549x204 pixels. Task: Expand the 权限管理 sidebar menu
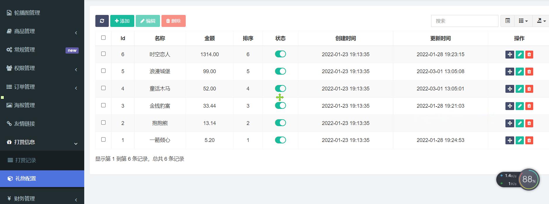pyautogui.click(x=42, y=68)
